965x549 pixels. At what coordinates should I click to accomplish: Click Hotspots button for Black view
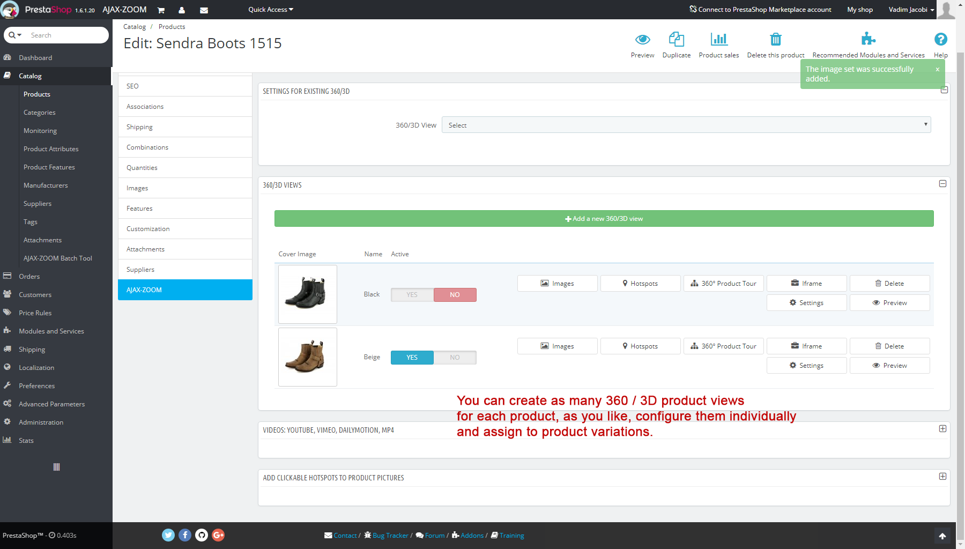click(640, 284)
